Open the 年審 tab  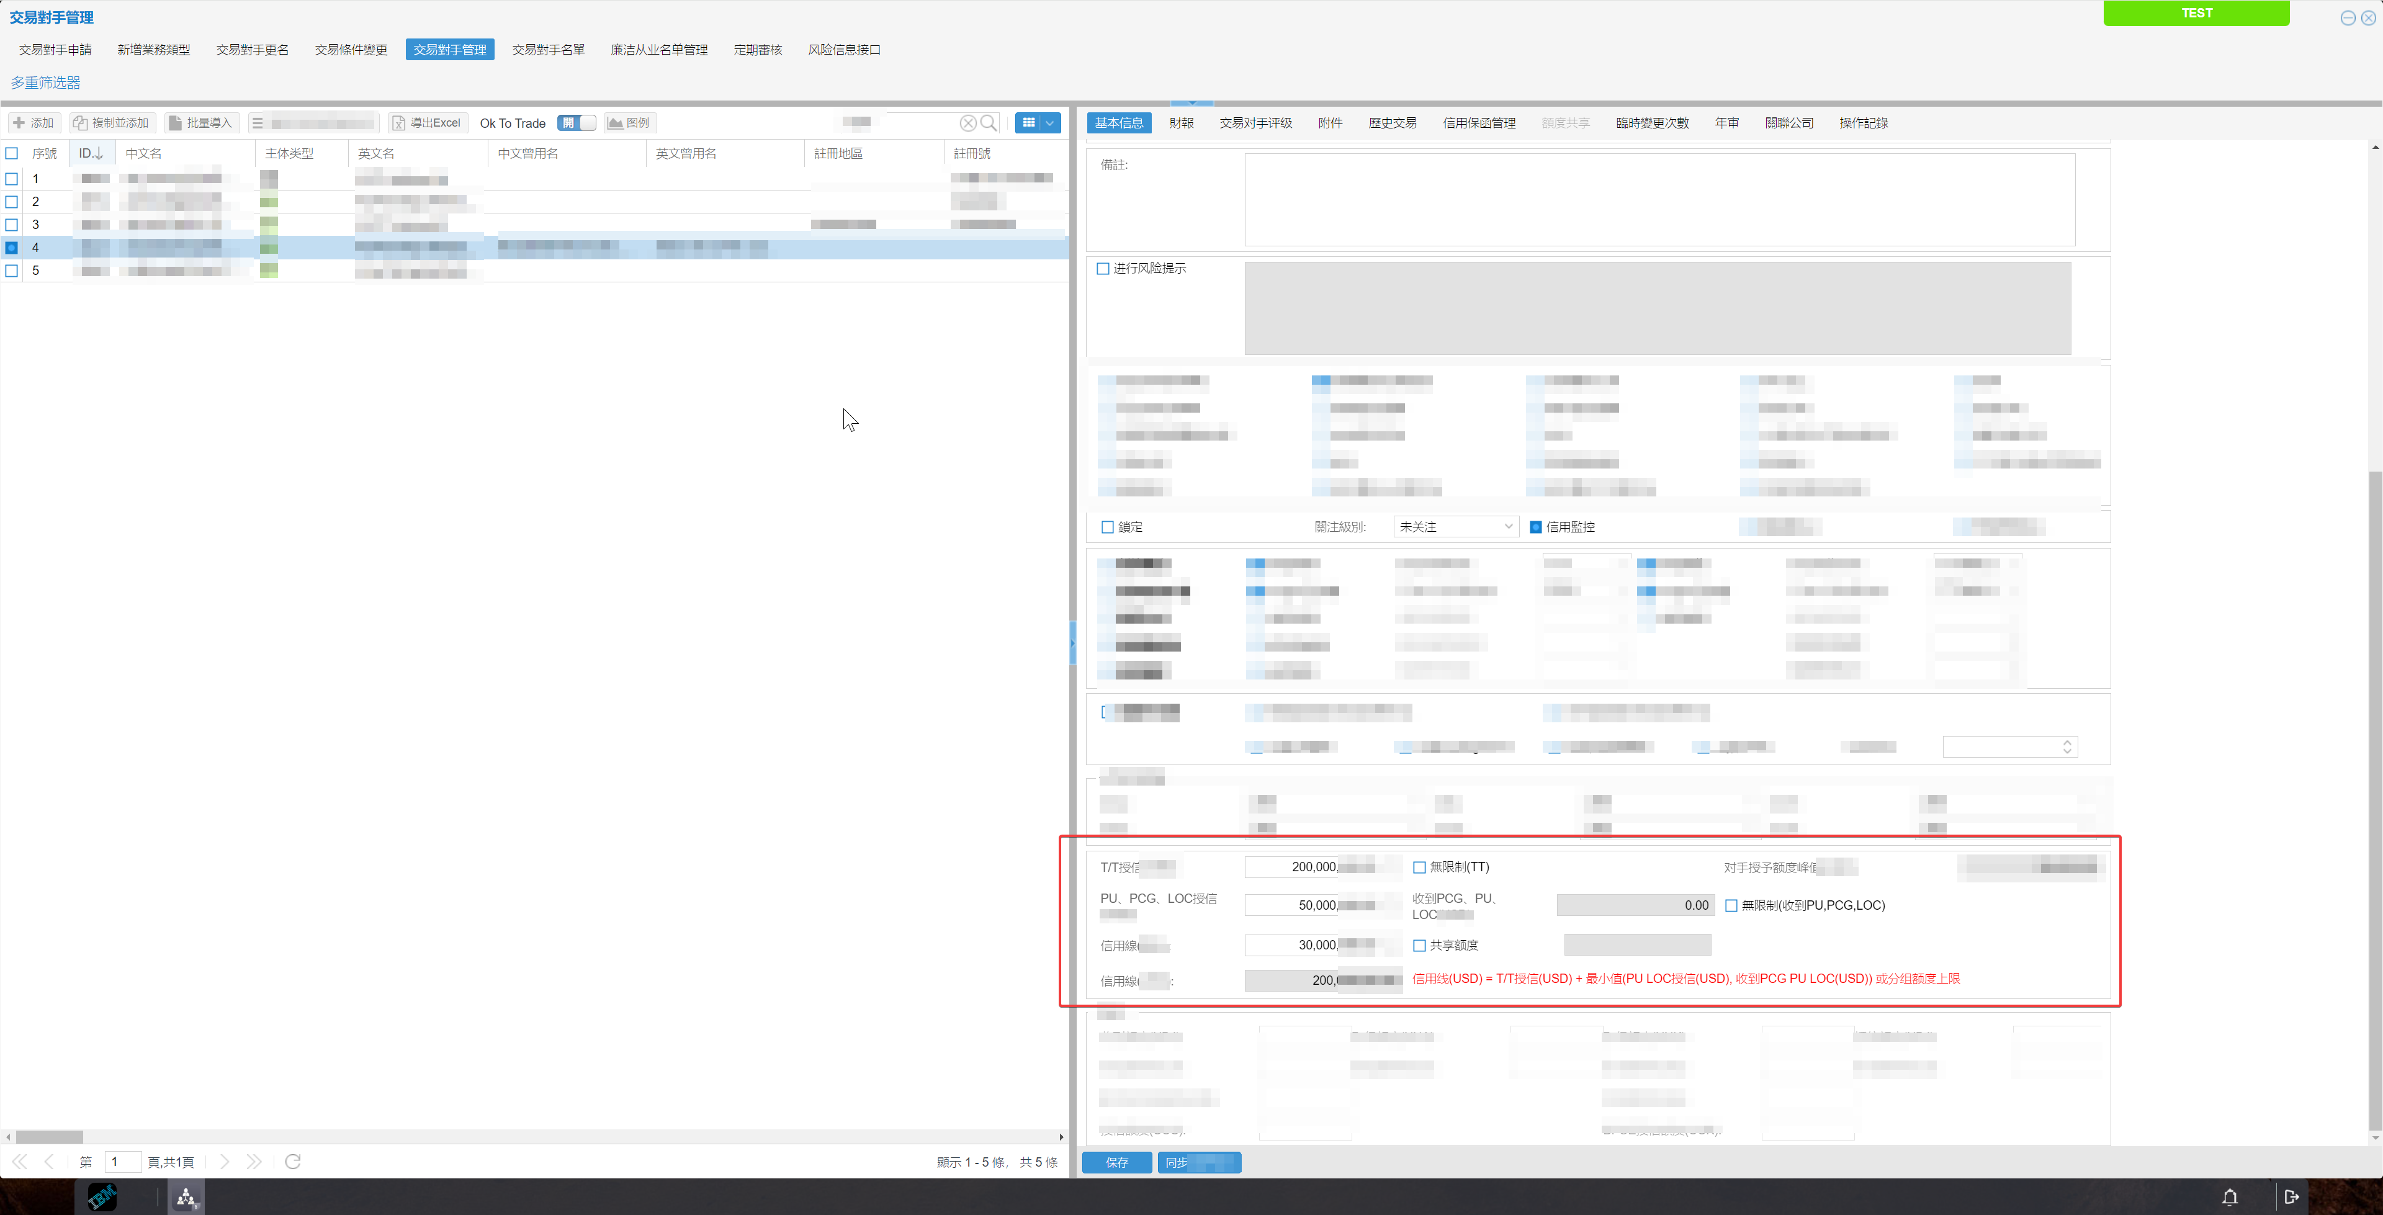coord(1726,123)
